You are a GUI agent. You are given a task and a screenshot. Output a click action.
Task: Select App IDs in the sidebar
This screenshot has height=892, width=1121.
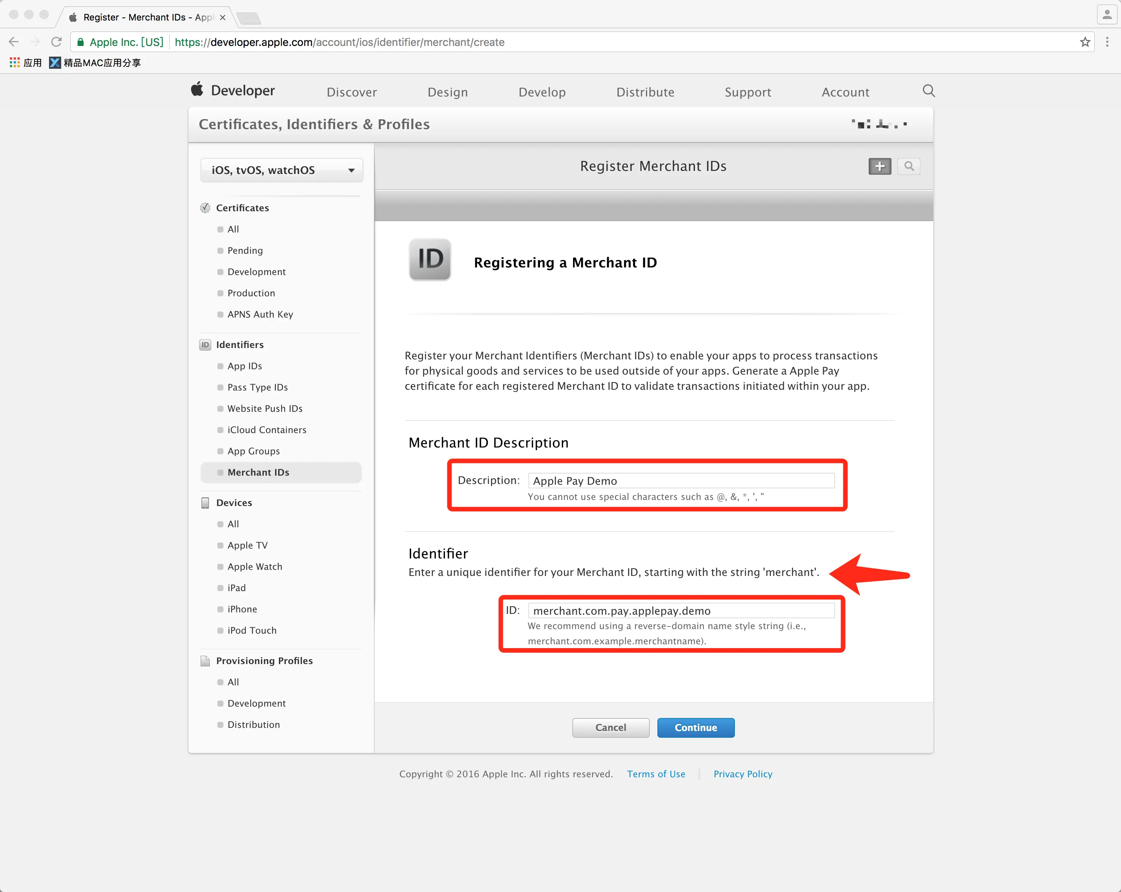pyautogui.click(x=244, y=366)
